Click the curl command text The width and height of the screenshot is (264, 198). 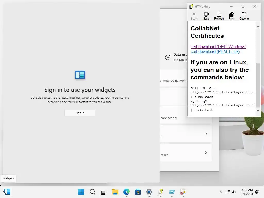(222, 92)
